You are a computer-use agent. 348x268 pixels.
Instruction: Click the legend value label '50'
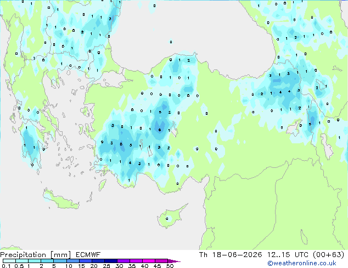(170, 266)
